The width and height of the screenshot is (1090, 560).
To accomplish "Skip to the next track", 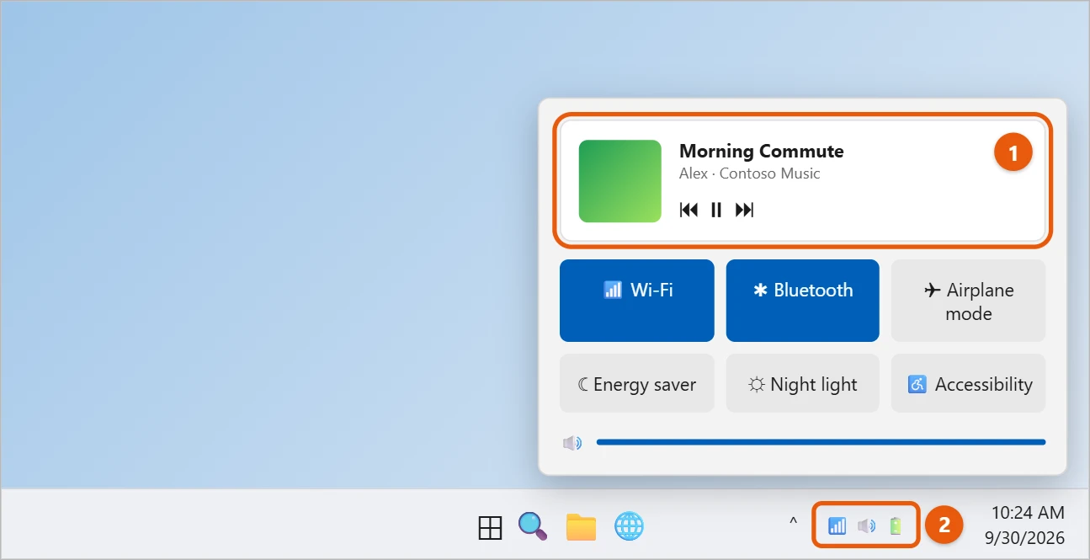I will point(744,210).
